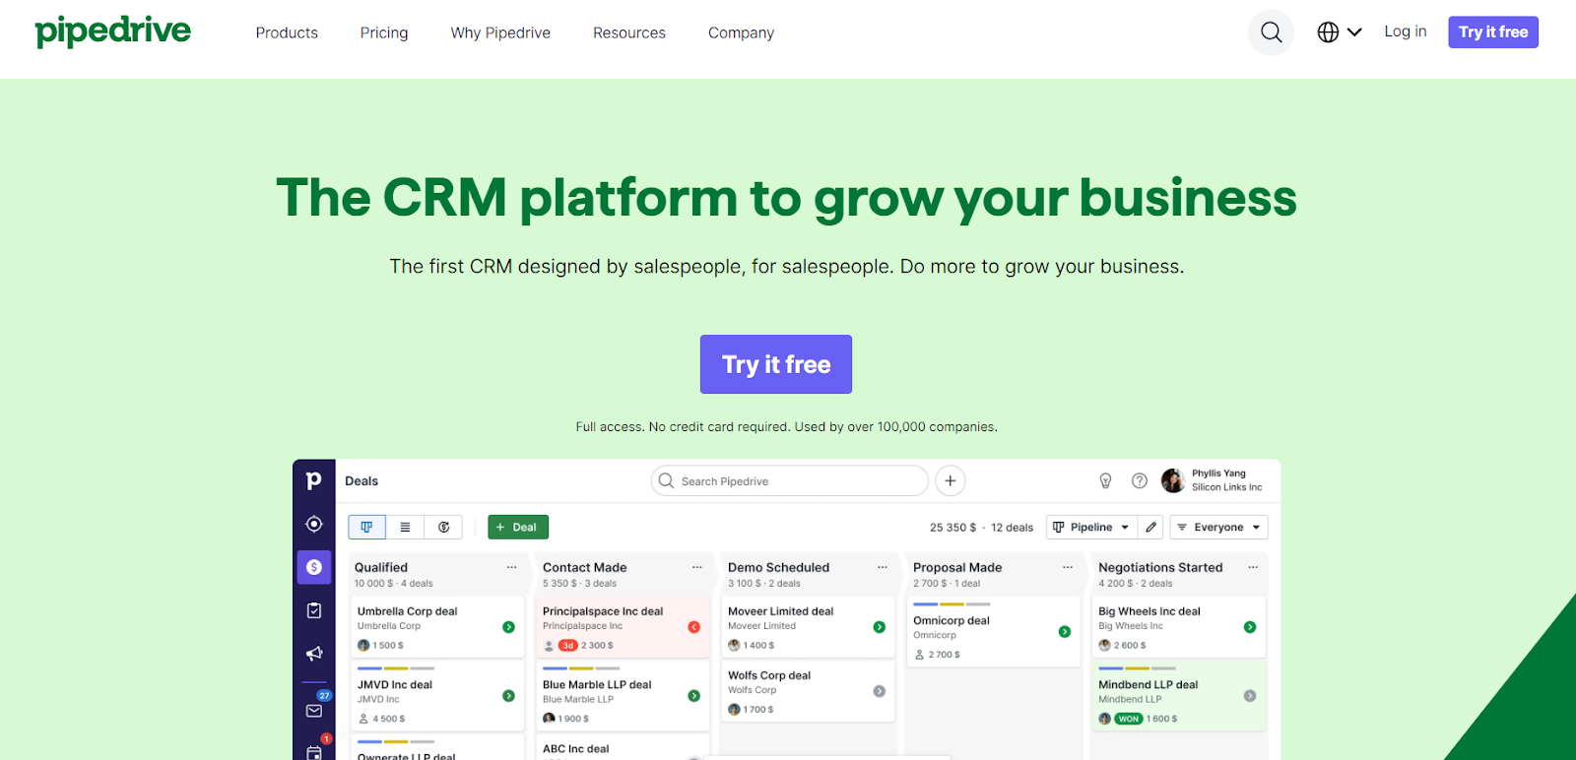Open the Omnicorp deal title
This screenshot has width=1576, height=760.
click(x=952, y=621)
